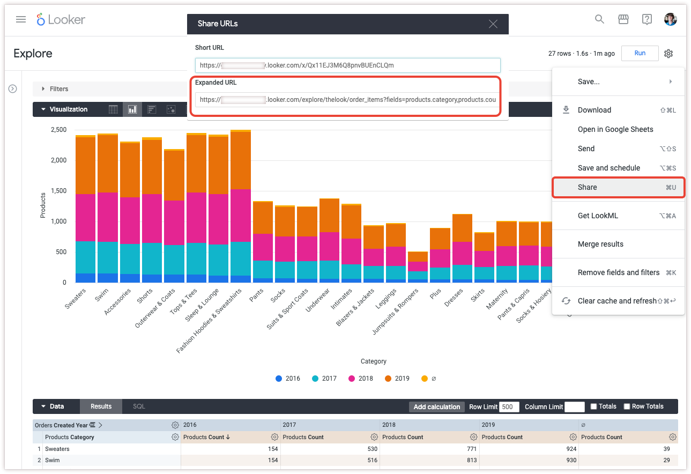Enable the Totals checkbox
The height and width of the screenshot is (474, 691).
pyautogui.click(x=593, y=406)
